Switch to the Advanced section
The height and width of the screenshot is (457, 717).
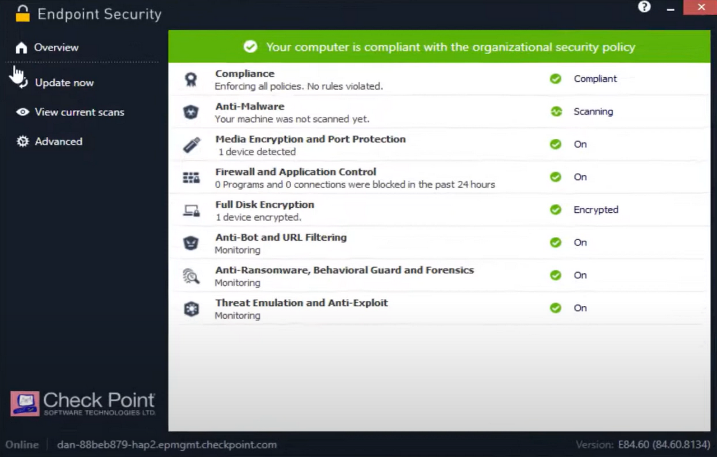[x=58, y=141]
